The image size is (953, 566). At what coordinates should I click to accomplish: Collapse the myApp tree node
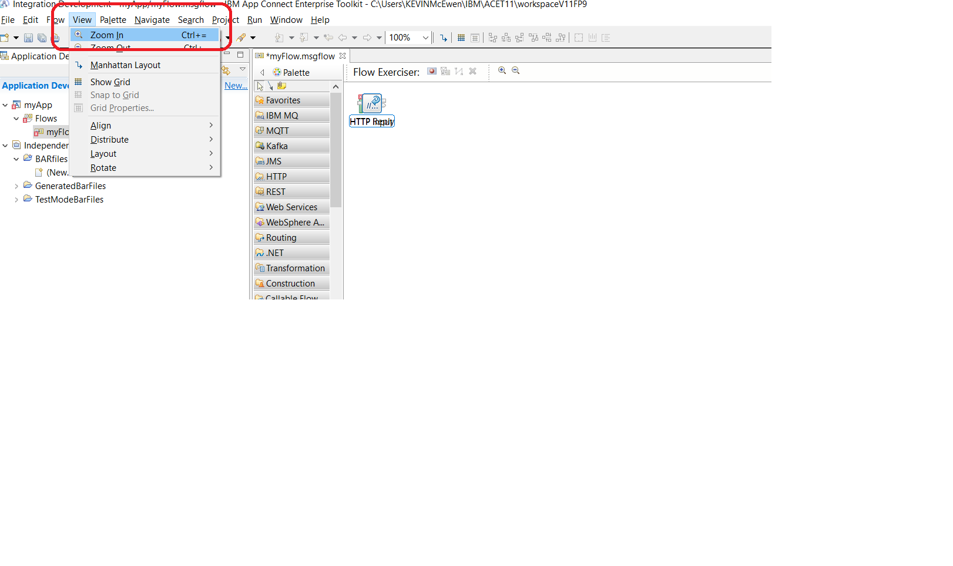[x=5, y=105]
